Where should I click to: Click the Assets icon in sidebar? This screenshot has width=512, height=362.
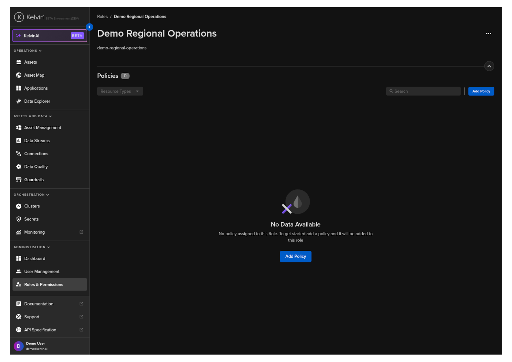pyautogui.click(x=19, y=62)
